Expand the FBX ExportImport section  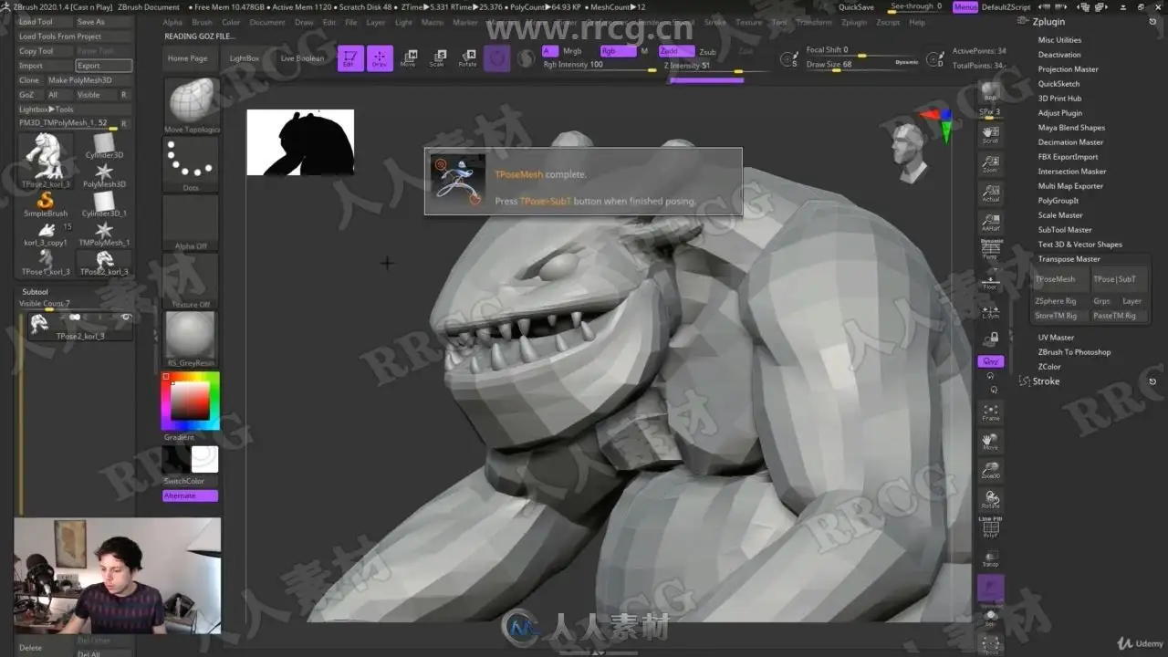click(1069, 157)
